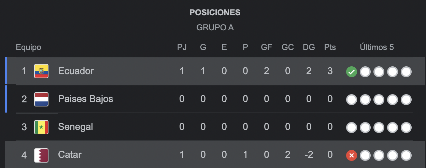Select the Catar team name

[x=70, y=155]
